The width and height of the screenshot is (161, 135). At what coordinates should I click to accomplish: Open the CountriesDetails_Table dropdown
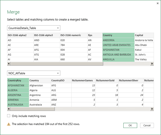point(34,28)
